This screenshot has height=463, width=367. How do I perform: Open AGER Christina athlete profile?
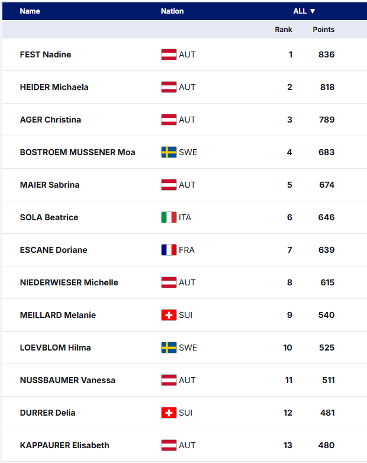tap(50, 120)
